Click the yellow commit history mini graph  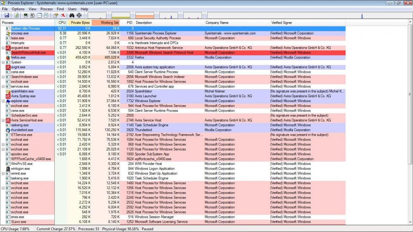pyautogui.click(x=121, y=15)
